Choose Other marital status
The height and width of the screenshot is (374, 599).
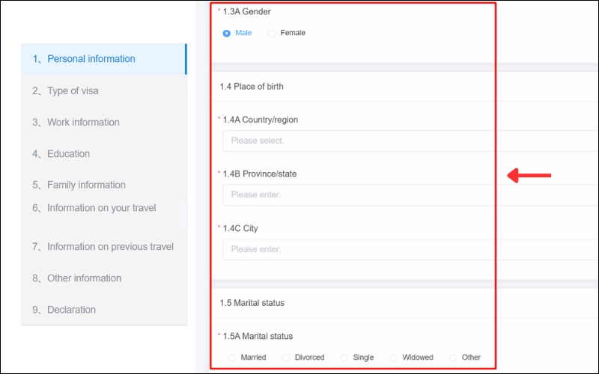point(454,358)
